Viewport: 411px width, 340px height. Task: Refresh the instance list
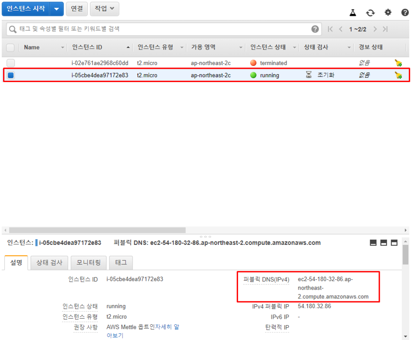point(370,13)
